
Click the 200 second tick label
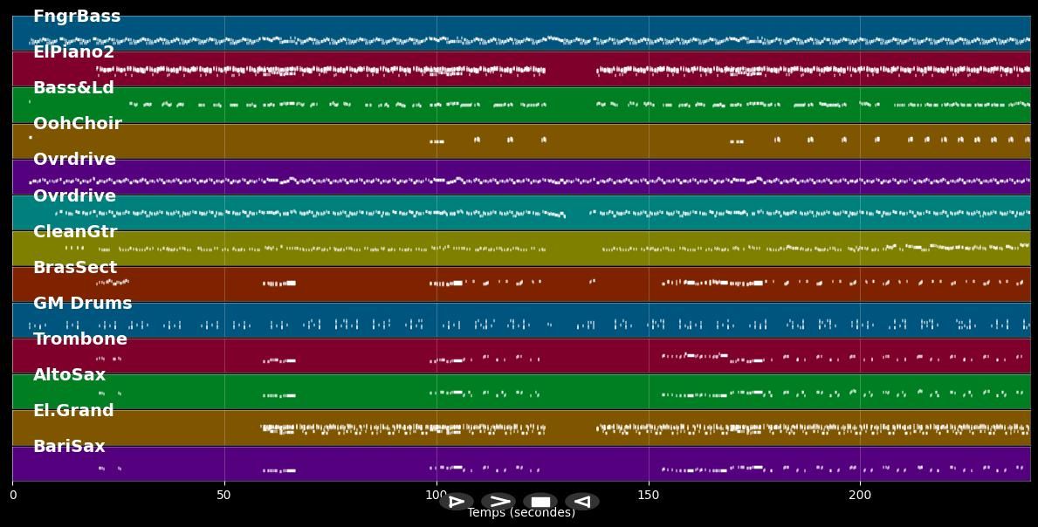[x=860, y=496]
